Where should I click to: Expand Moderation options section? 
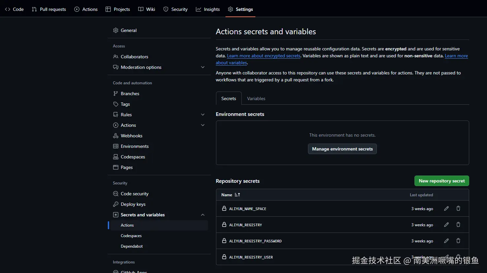[x=202, y=67]
